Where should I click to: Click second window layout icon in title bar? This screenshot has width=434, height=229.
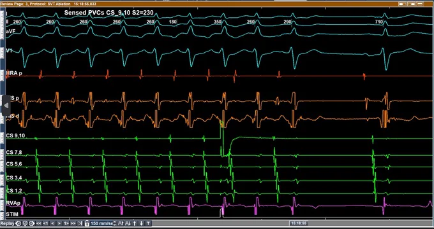pos(411,4)
